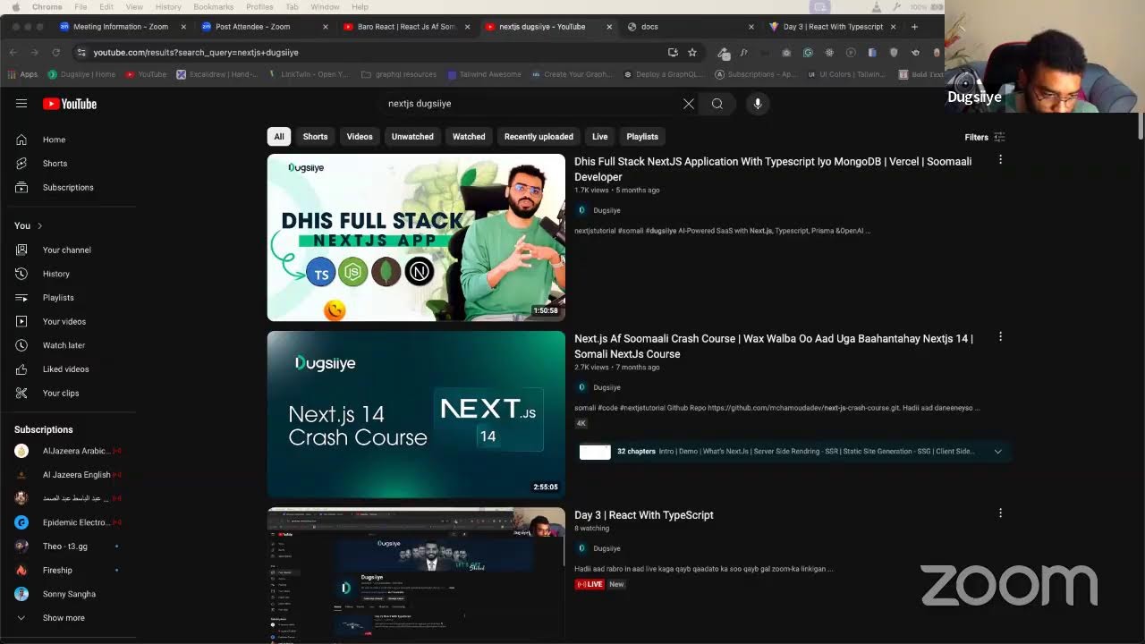Open more options for Next.js Crash Course video
1145x644 pixels.
point(1000,337)
